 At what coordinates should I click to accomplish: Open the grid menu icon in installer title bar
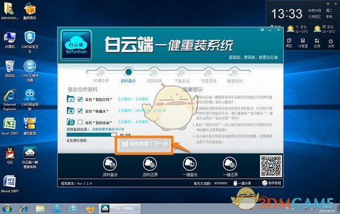tap(262, 30)
